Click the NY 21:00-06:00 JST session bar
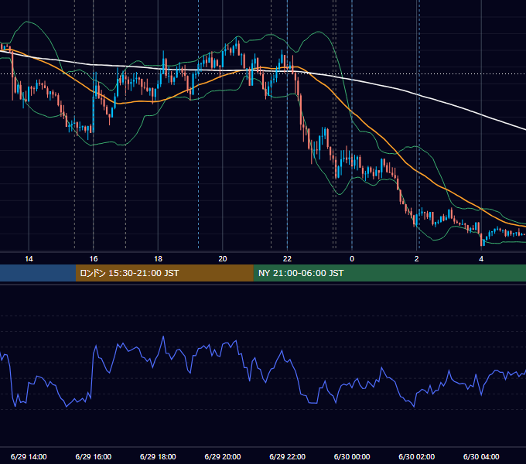This screenshot has height=464, width=526. pos(389,273)
